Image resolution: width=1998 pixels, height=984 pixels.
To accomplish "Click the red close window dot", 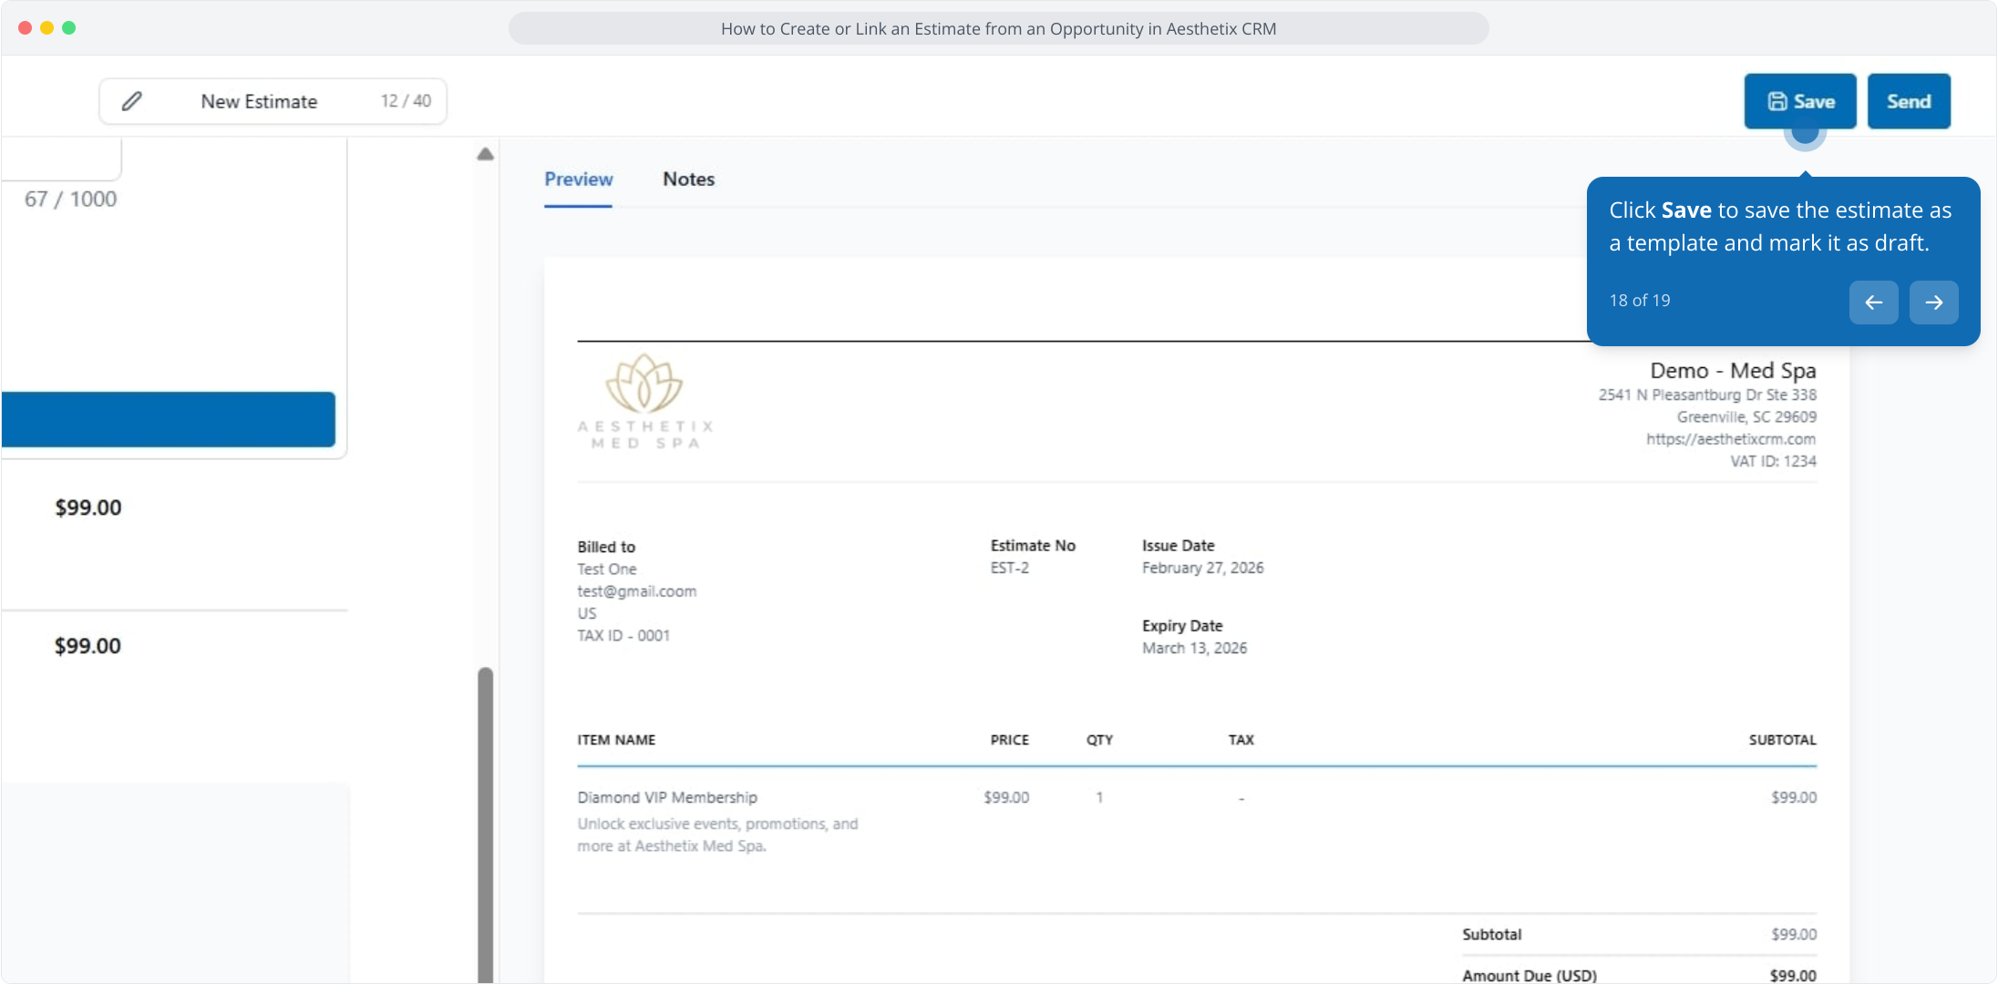I will (x=25, y=28).
